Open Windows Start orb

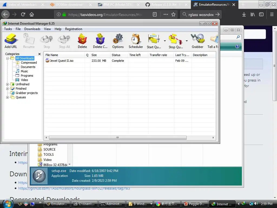8,204
